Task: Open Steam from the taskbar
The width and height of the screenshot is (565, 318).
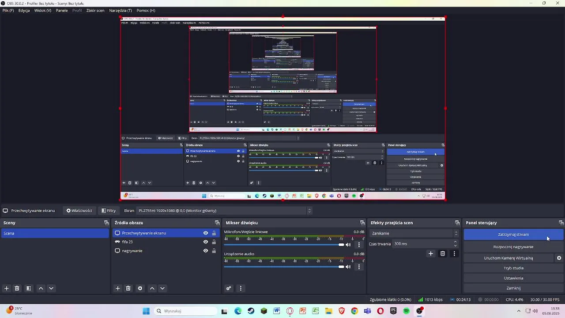Action: (251, 311)
